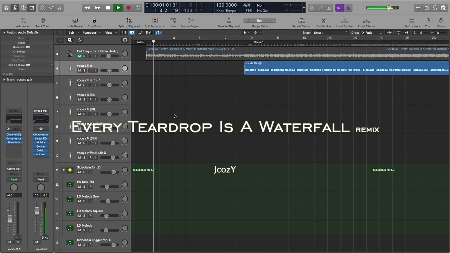Click the green Play button
The width and height of the screenshot is (450, 253).
(x=118, y=8)
